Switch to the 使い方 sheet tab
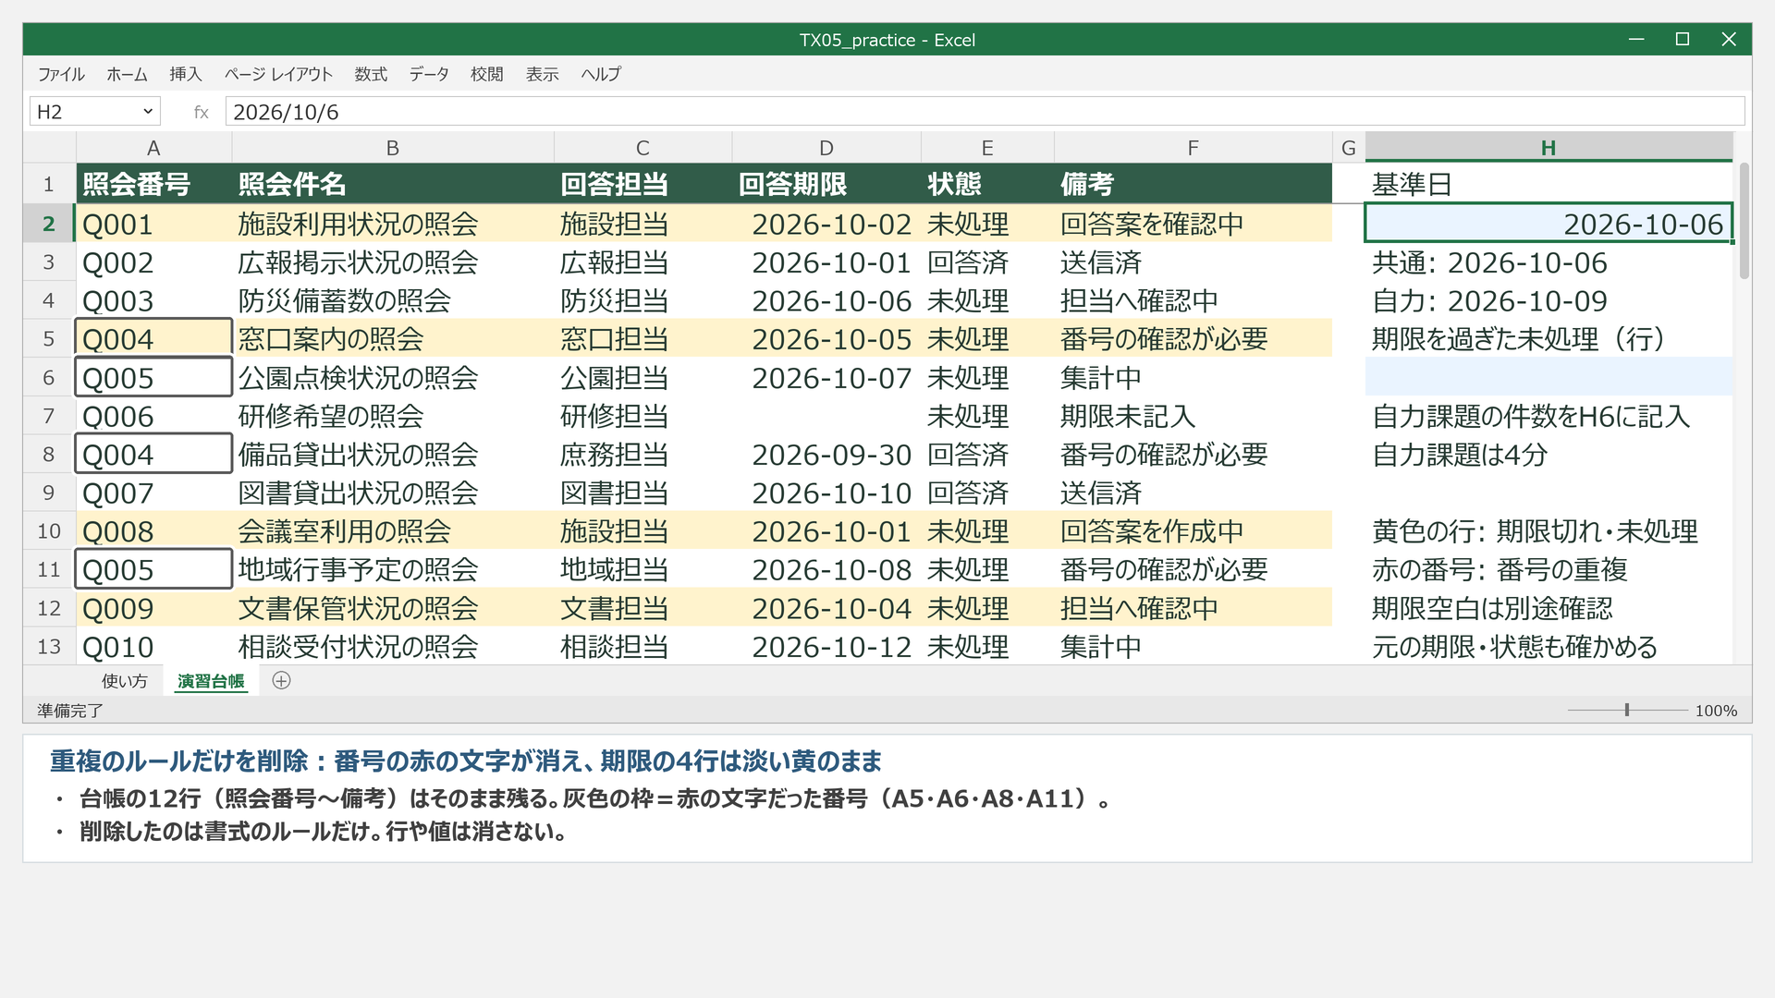The height and width of the screenshot is (998, 1775). (125, 681)
